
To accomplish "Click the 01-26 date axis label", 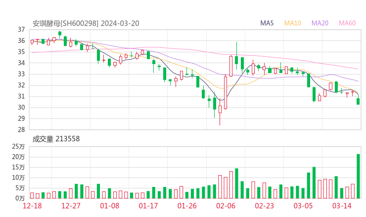I will [x=187, y=206].
